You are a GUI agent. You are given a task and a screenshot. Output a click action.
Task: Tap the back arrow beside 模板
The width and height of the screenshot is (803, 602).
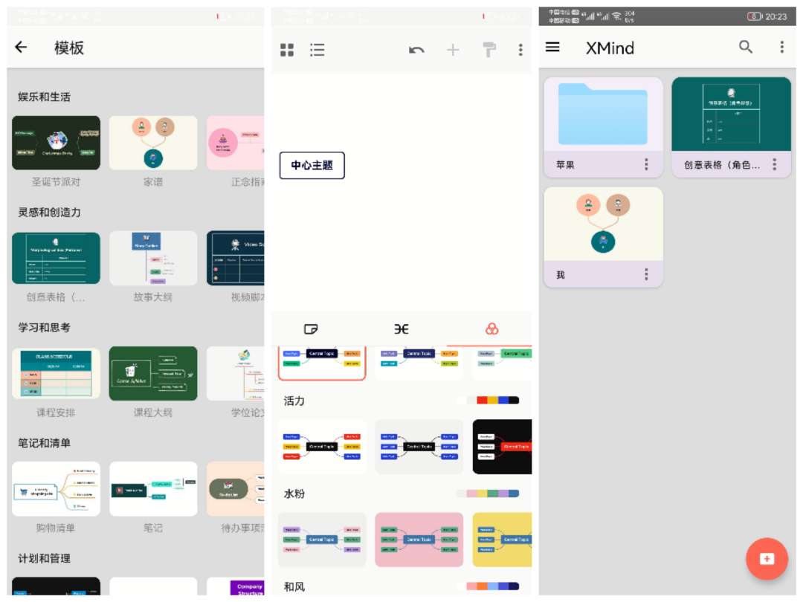pyautogui.click(x=21, y=48)
